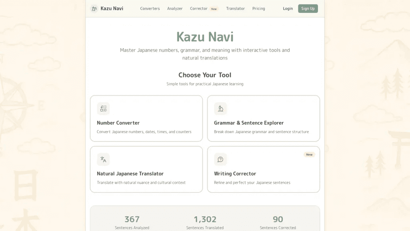The height and width of the screenshot is (231, 410).
Task: Click the Kazu Navi brand name in header
Action: 112,8
